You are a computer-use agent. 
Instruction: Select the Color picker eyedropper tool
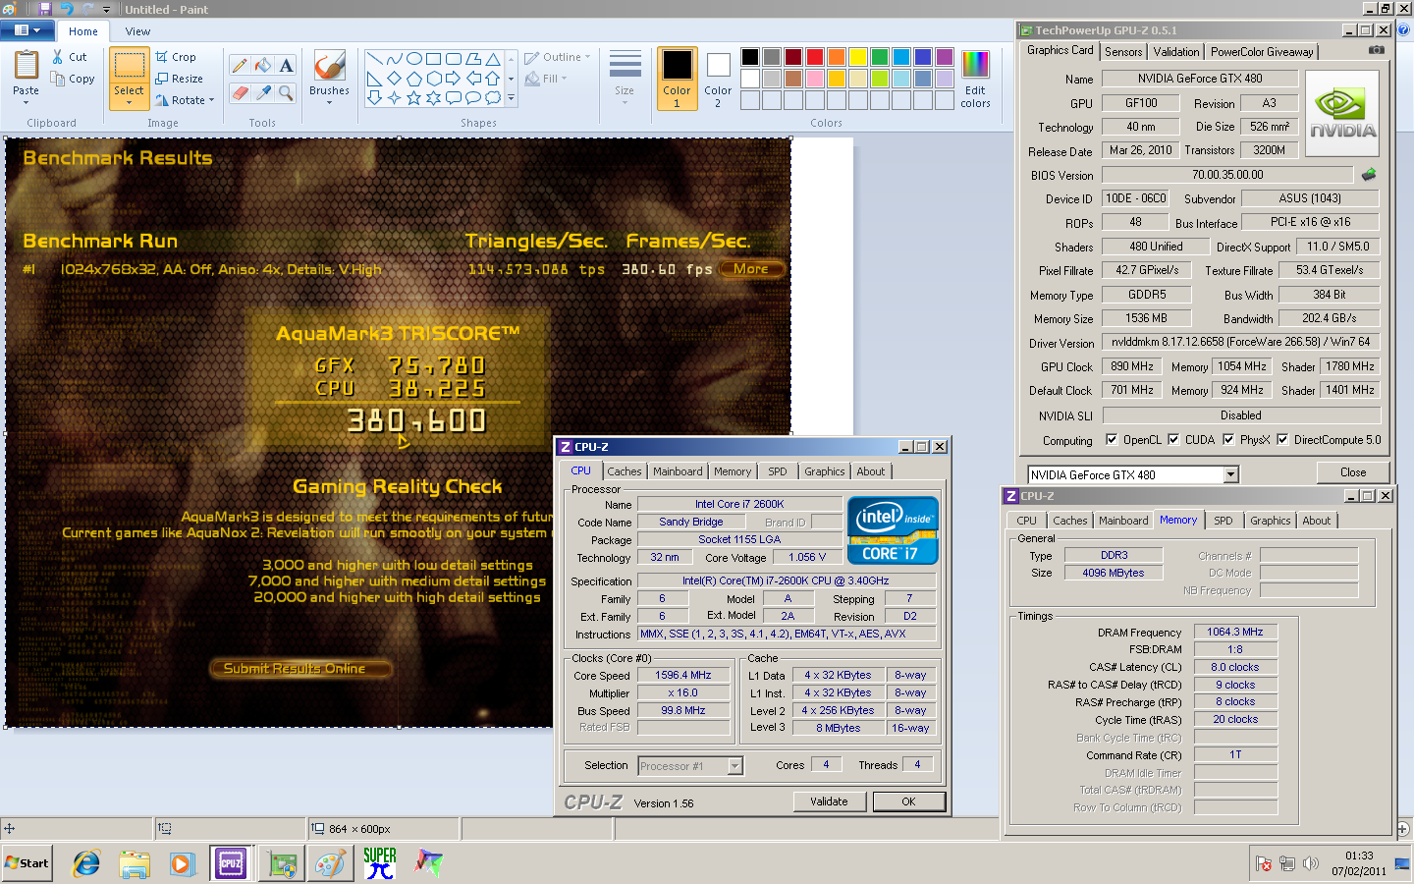click(x=262, y=92)
